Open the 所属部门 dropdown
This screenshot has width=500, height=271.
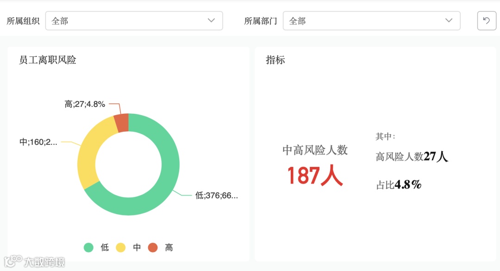point(371,21)
